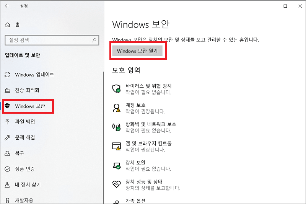Viewport: 306px width, 204px height.
Task: Click the 보호 영역 heading
Action: pyautogui.click(x=126, y=70)
